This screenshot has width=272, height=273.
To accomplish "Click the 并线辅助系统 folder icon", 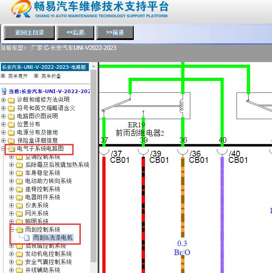I will pos(19,270).
